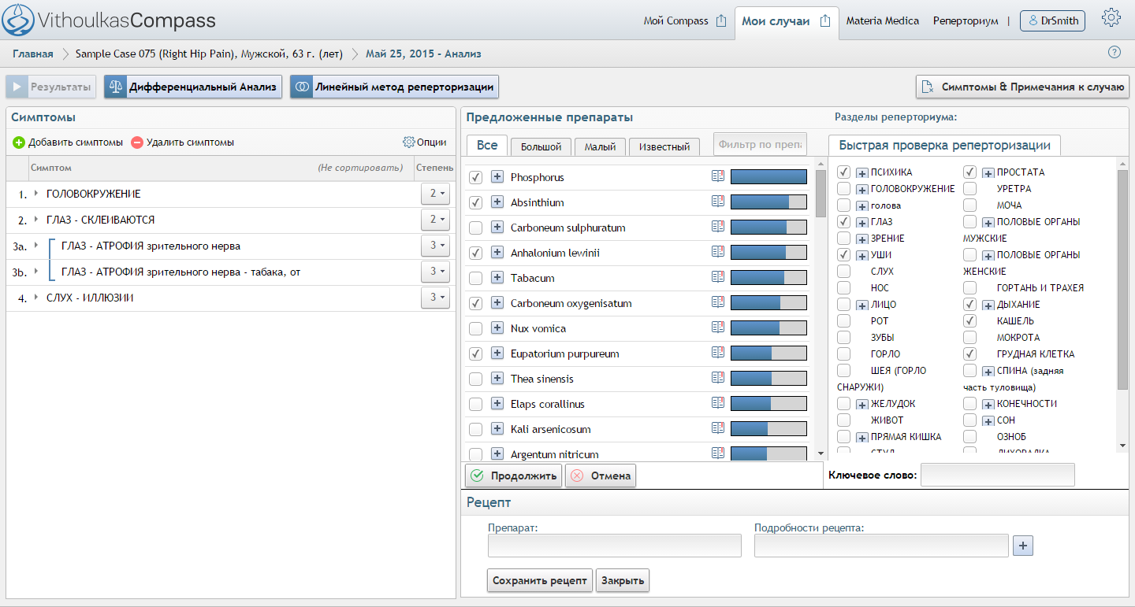Image resolution: width=1135 pixels, height=607 pixels.
Task: Check the МОЧА section checkbox
Action: (x=969, y=205)
